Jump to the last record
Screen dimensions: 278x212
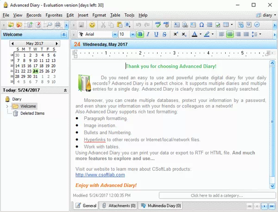pos(272,206)
